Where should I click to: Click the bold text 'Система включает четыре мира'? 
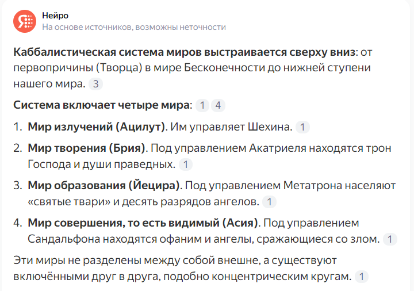tap(101, 105)
